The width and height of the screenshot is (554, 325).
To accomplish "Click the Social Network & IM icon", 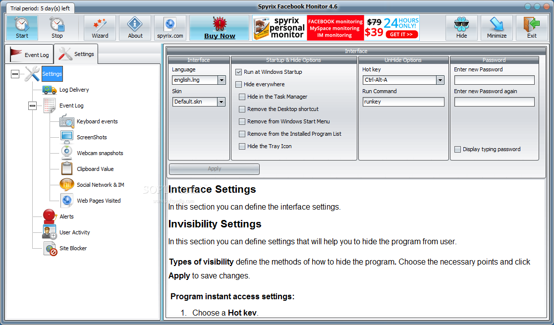I will click(67, 184).
